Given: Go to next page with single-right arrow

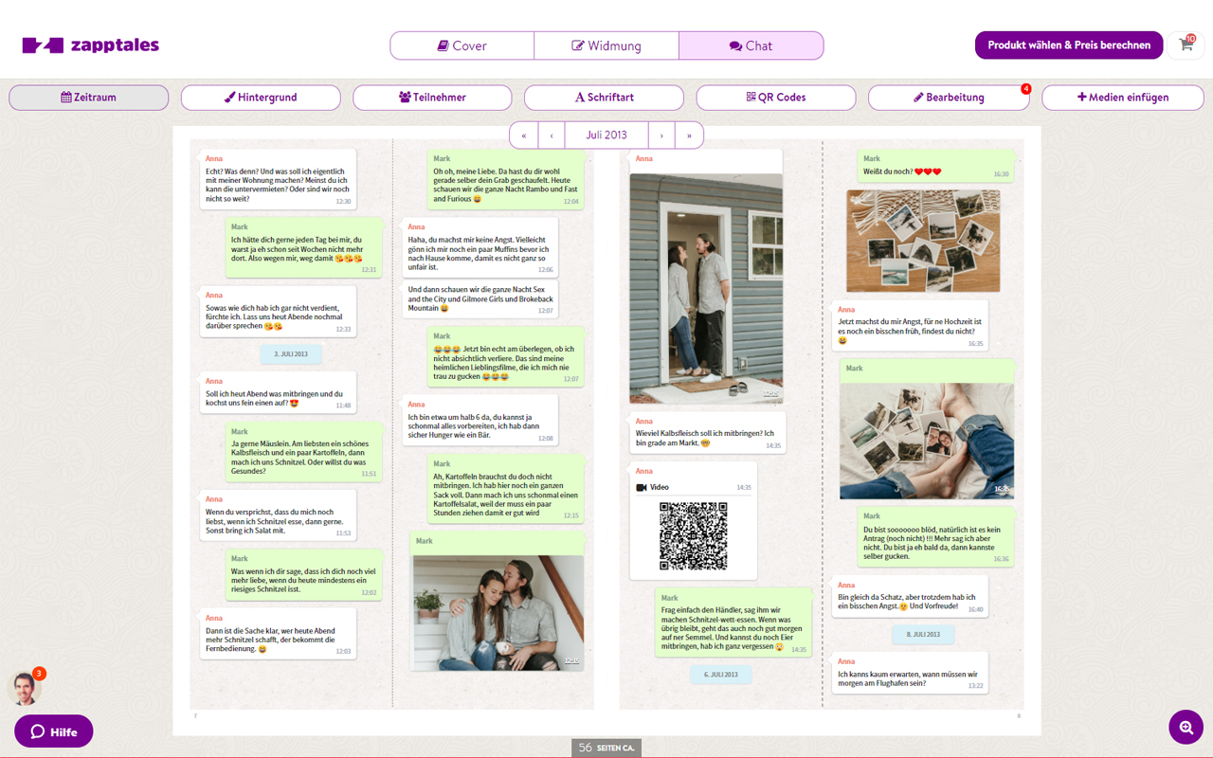Looking at the screenshot, I should [661, 135].
